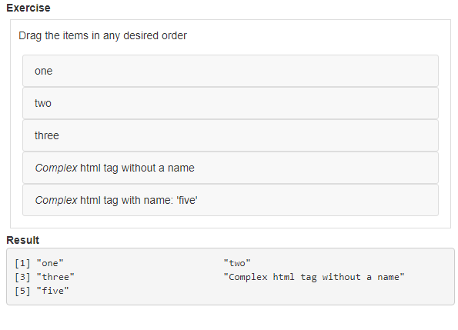Click the Result heading

(x=23, y=240)
